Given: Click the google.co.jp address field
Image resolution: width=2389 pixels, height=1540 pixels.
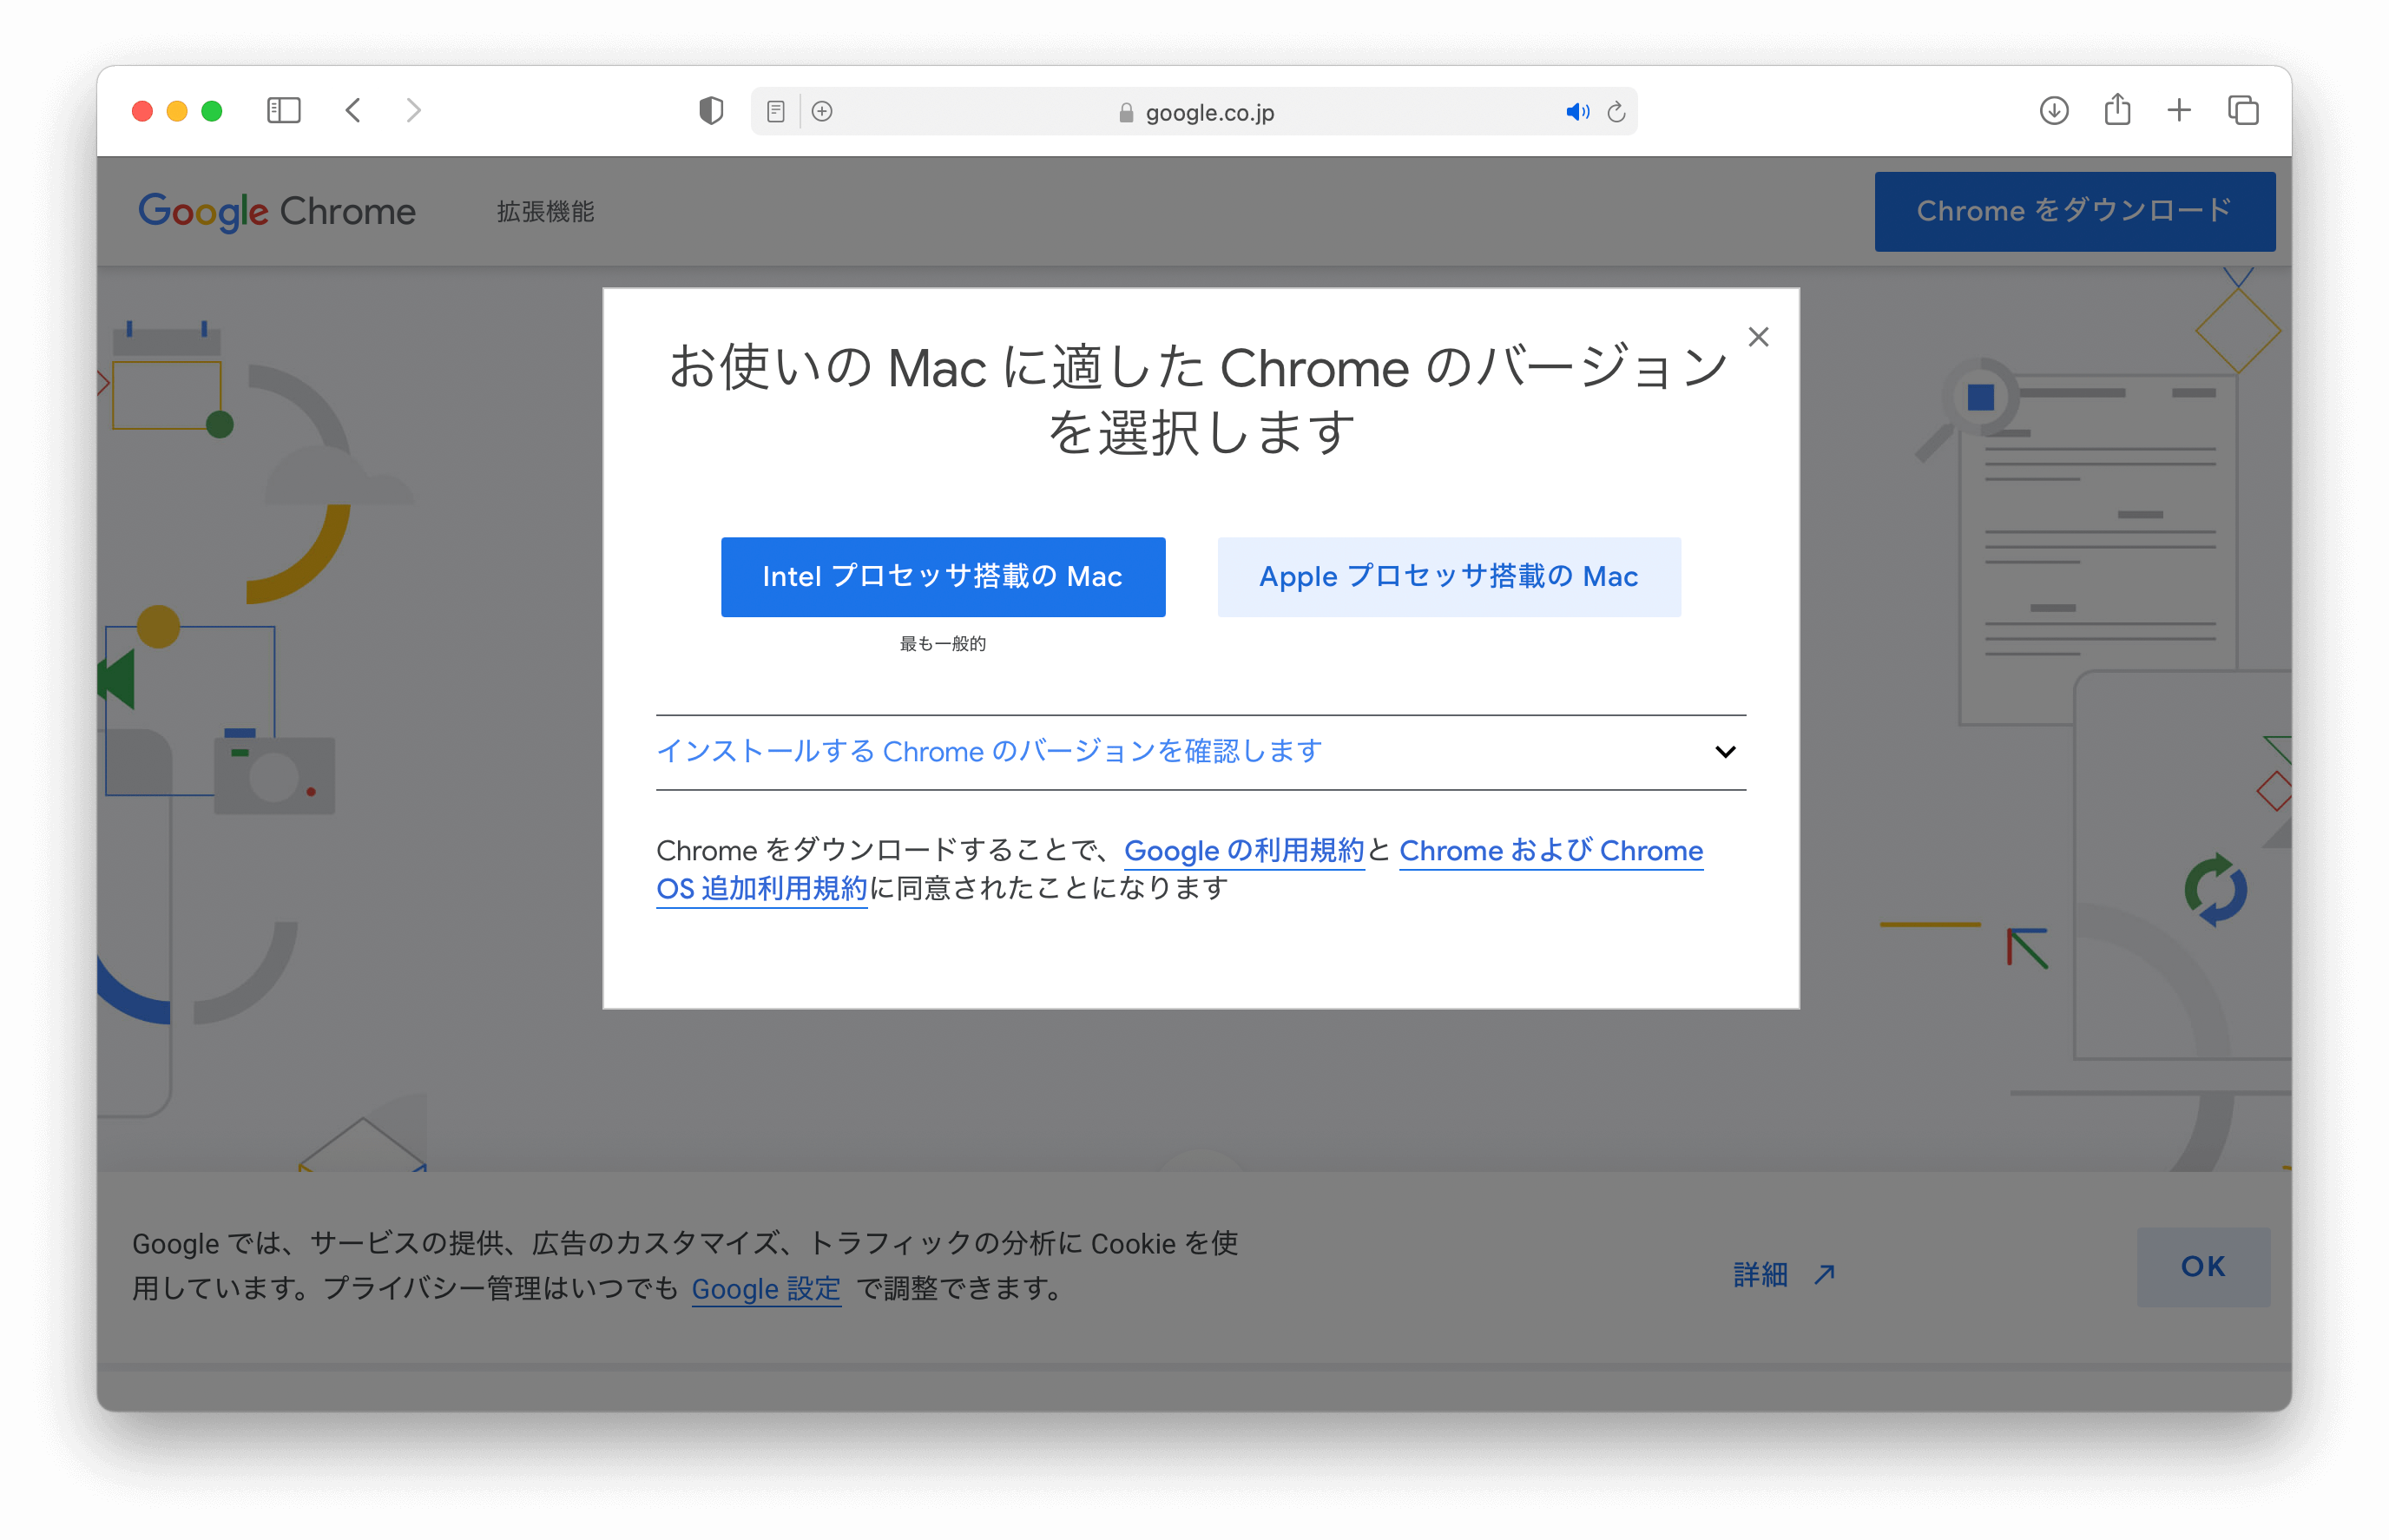Looking at the screenshot, I should pyautogui.click(x=1194, y=111).
